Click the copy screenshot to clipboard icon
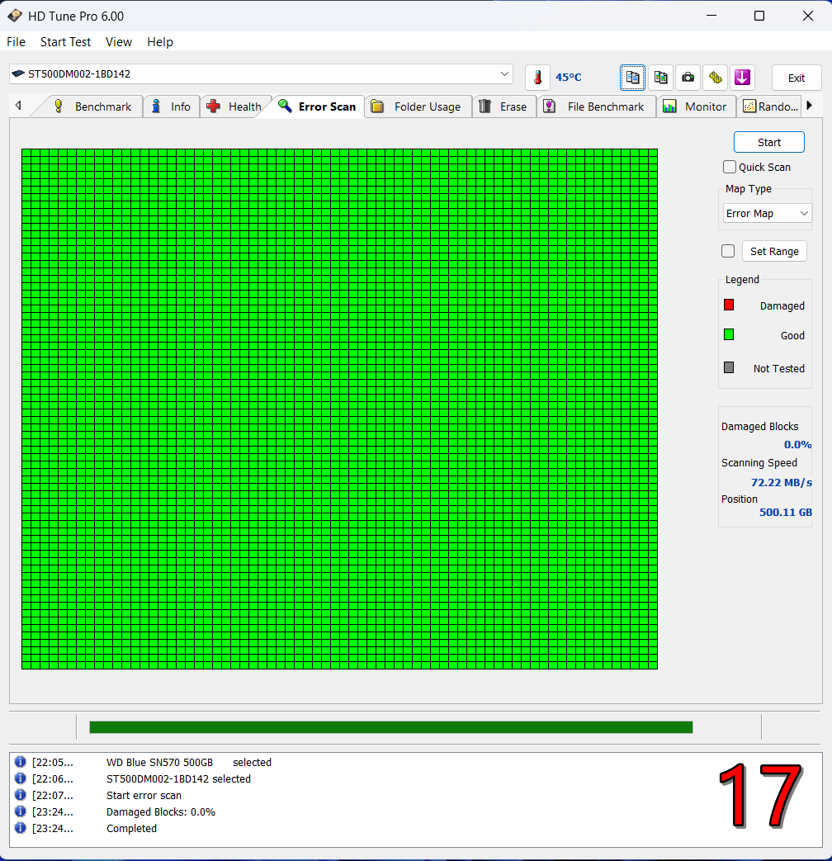Image resolution: width=832 pixels, height=861 pixels. tap(660, 78)
